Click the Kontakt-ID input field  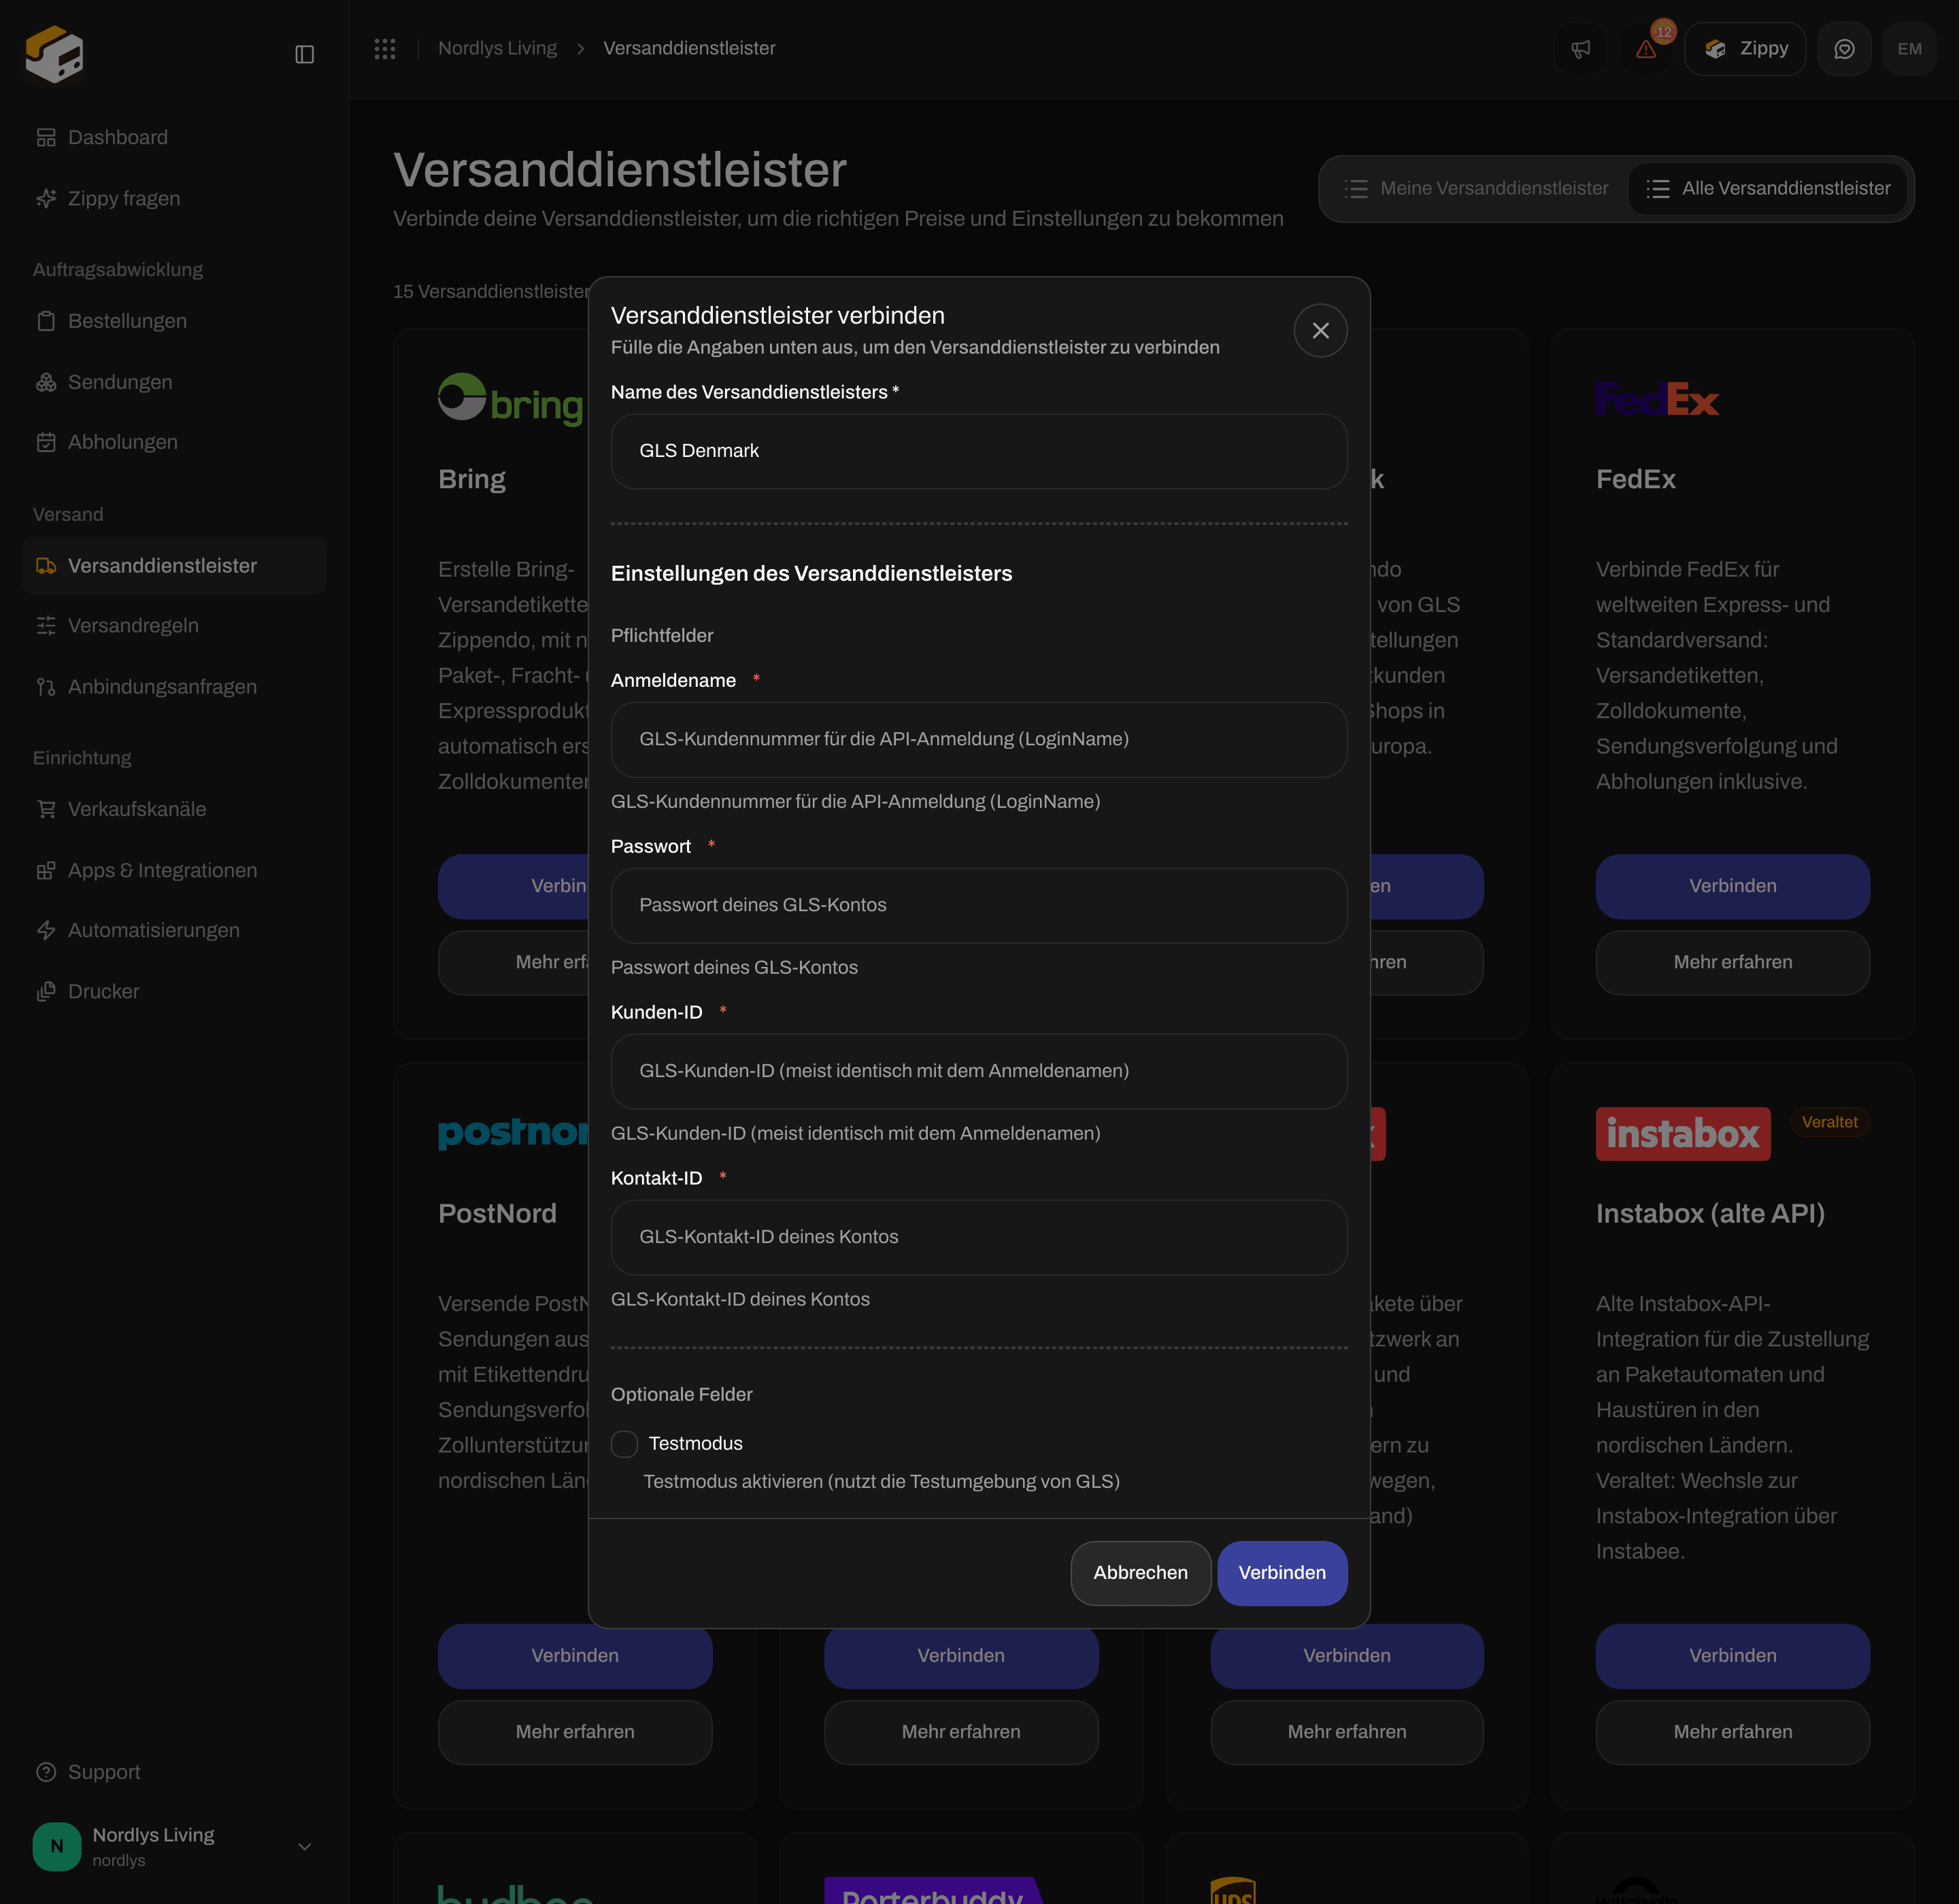pyautogui.click(x=979, y=1237)
